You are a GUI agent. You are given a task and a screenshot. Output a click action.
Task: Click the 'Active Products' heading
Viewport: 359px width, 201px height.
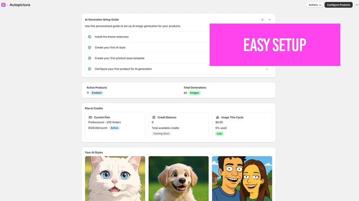tap(96, 88)
